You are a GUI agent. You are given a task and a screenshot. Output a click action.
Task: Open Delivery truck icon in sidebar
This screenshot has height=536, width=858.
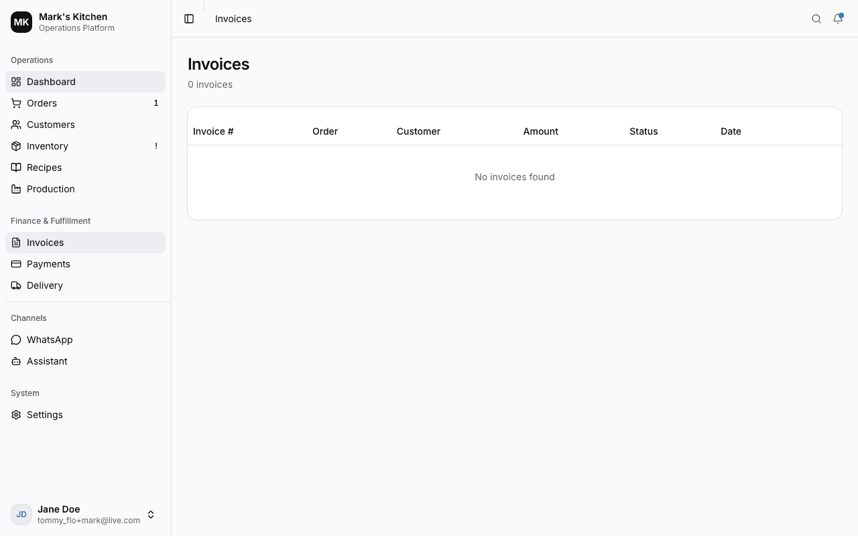tap(15, 285)
